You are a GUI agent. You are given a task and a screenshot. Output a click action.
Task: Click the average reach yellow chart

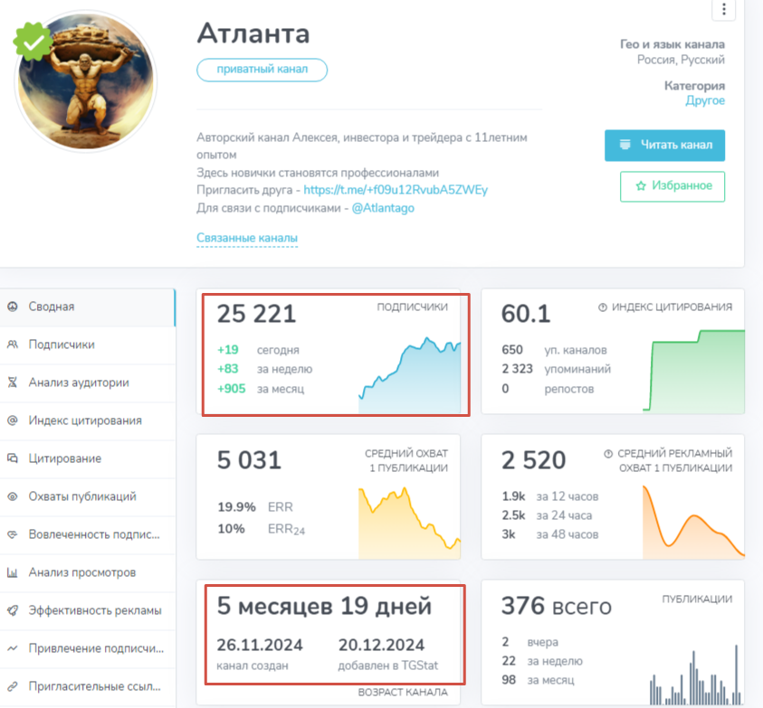point(410,523)
